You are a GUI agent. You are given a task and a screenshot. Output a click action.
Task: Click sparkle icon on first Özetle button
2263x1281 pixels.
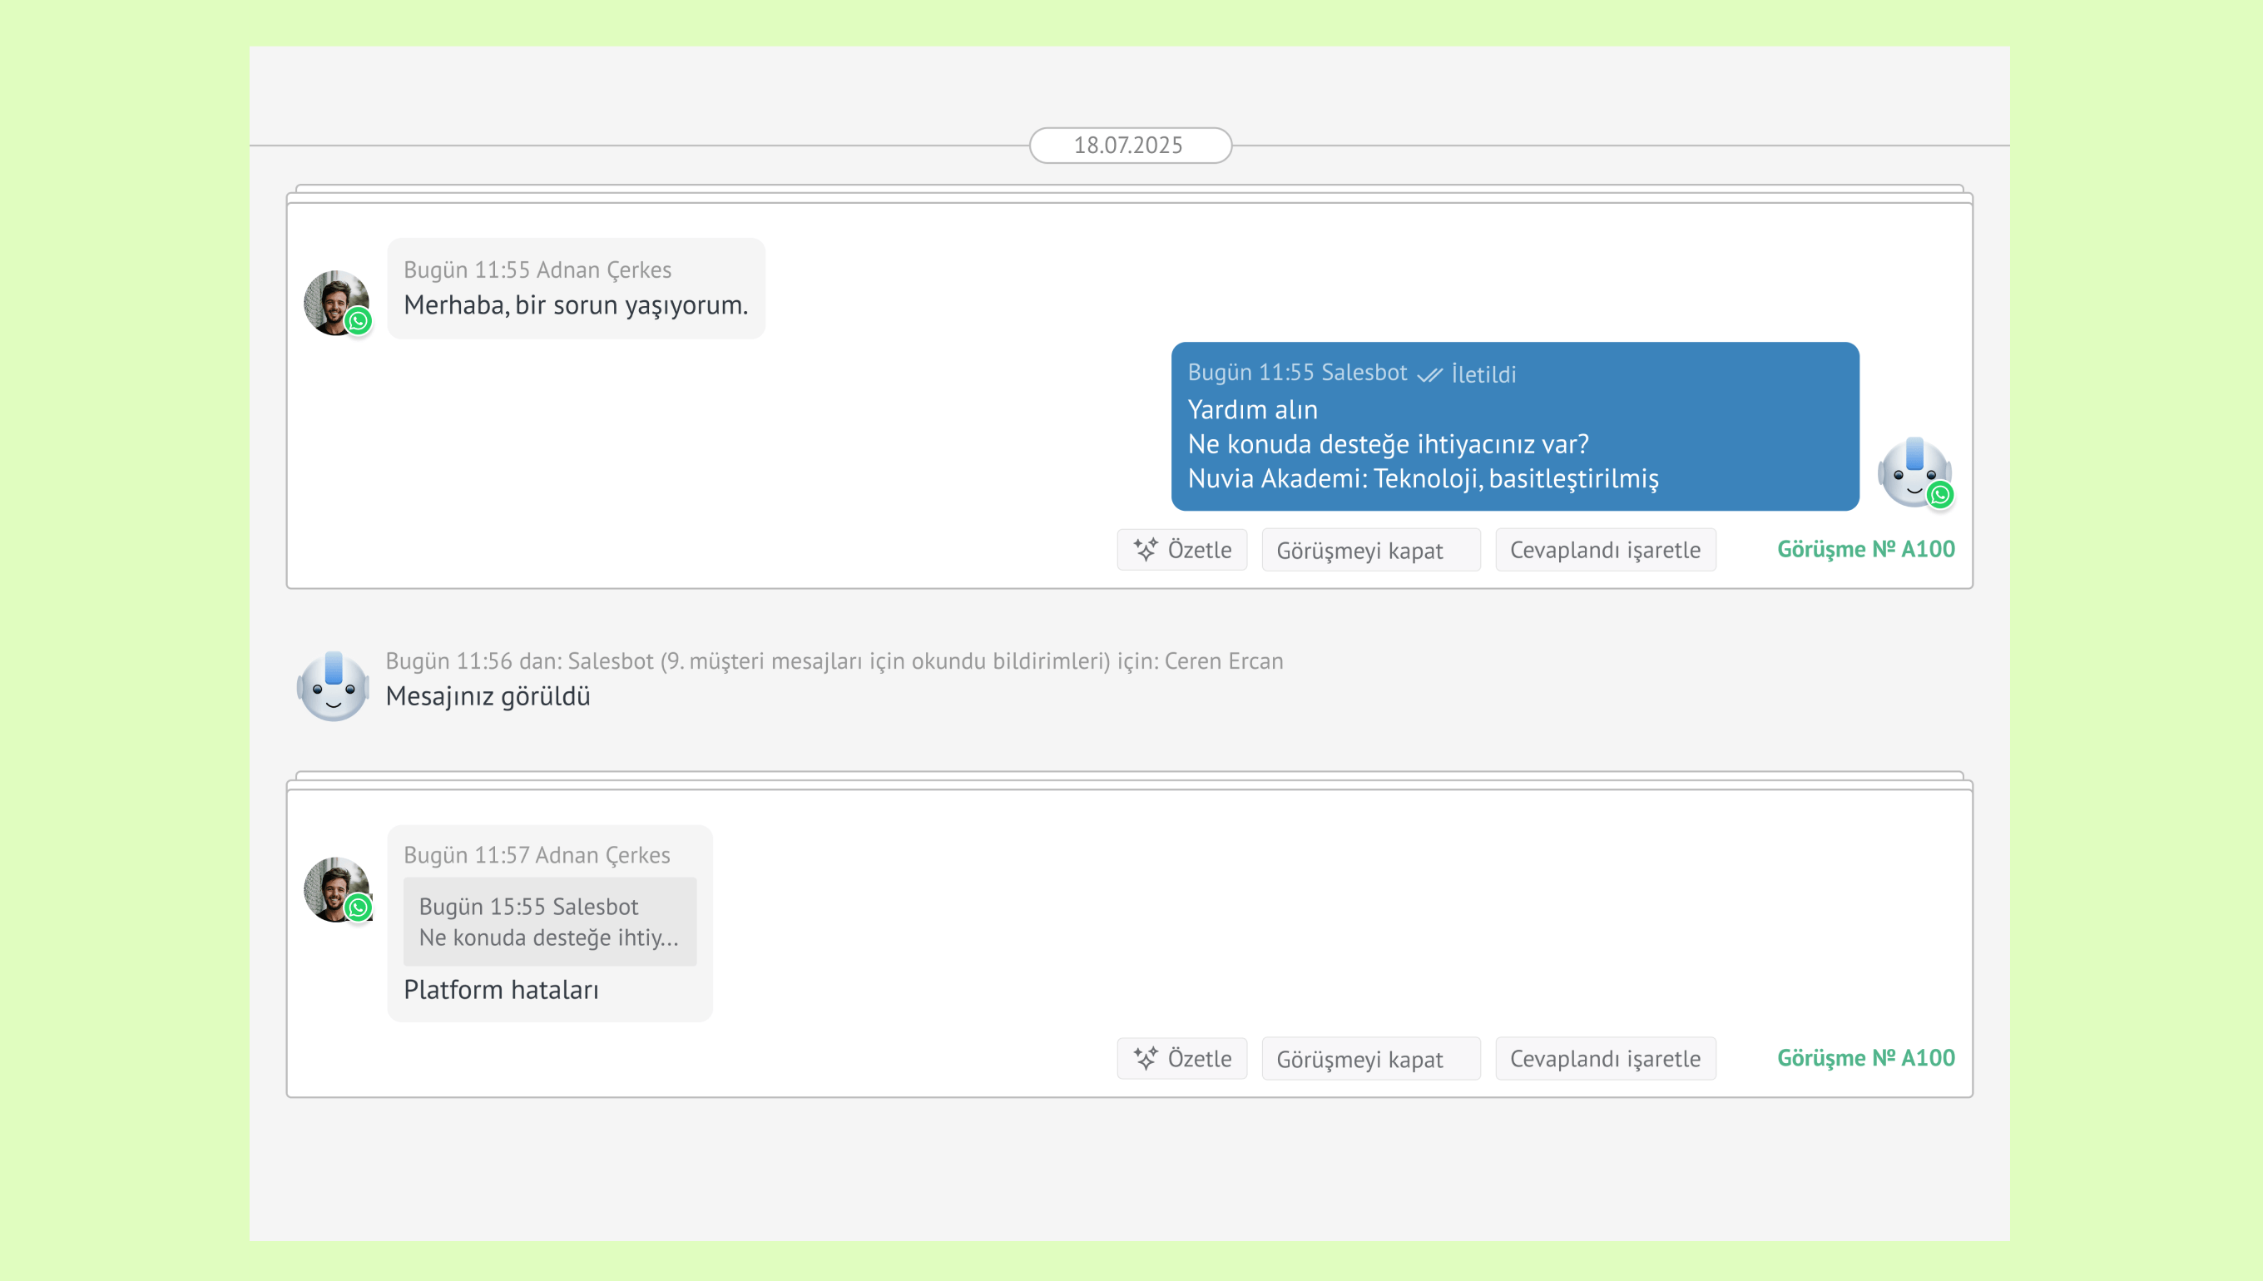click(1145, 550)
